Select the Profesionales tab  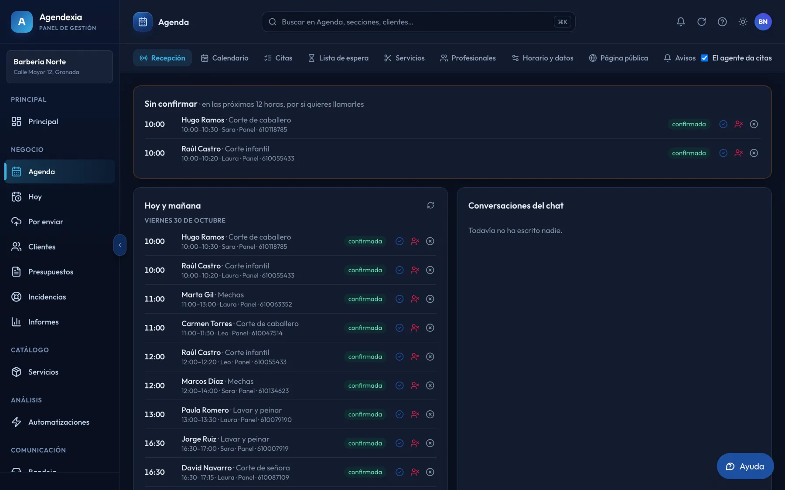click(x=468, y=58)
